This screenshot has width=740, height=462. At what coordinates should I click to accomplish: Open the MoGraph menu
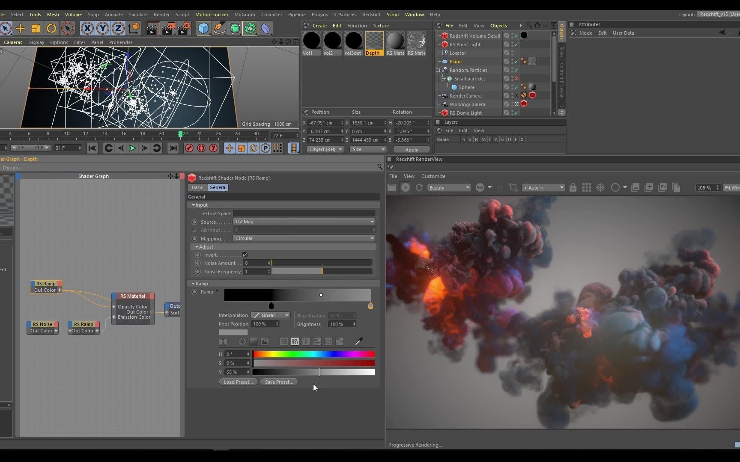click(244, 14)
